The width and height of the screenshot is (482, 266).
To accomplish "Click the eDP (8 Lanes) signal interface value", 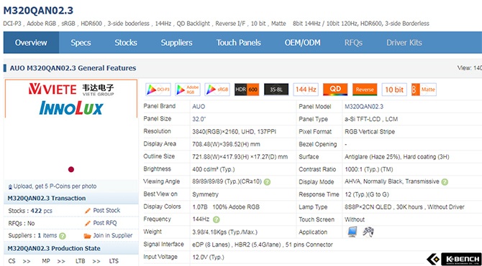I will 263,245.
